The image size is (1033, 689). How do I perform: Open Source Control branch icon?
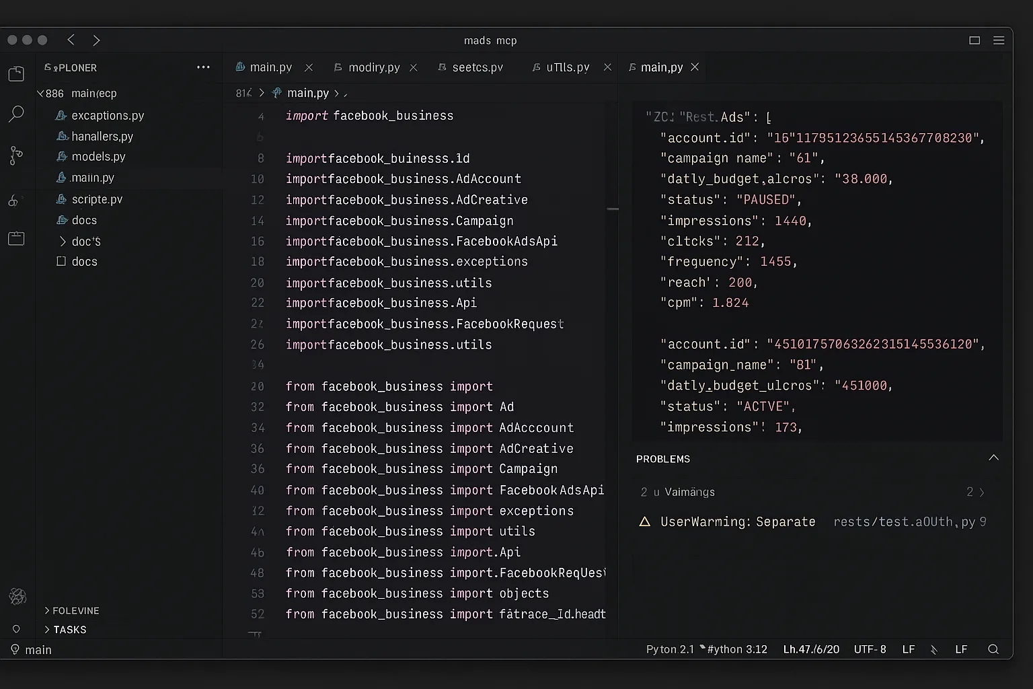point(16,155)
